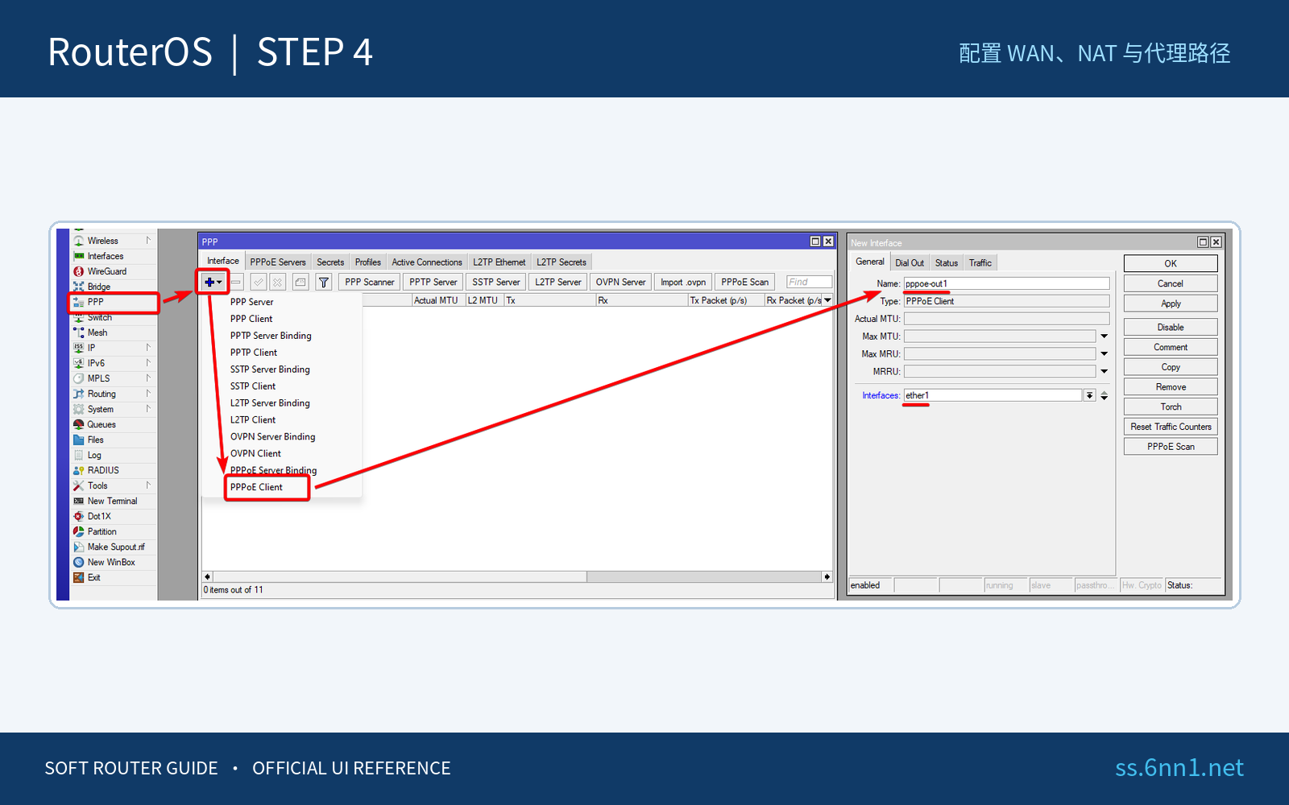1289x805 pixels.
Task: Open Interfaces in the sidebar
Action: [113, 256]
